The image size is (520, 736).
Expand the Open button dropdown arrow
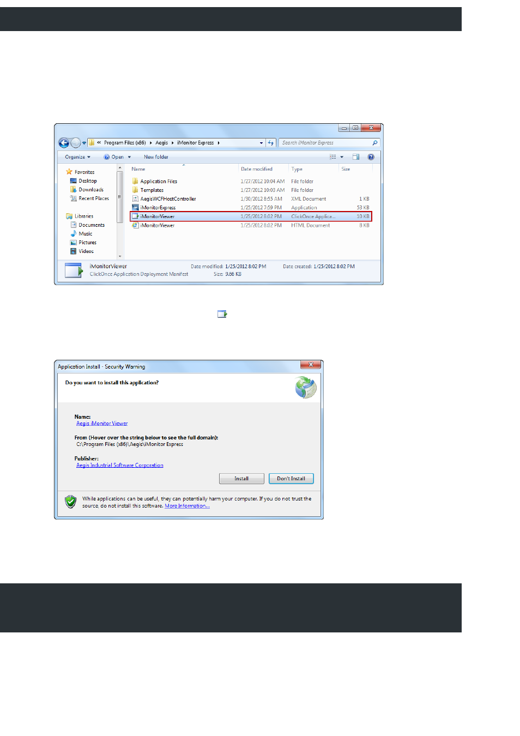pos(129,157)
